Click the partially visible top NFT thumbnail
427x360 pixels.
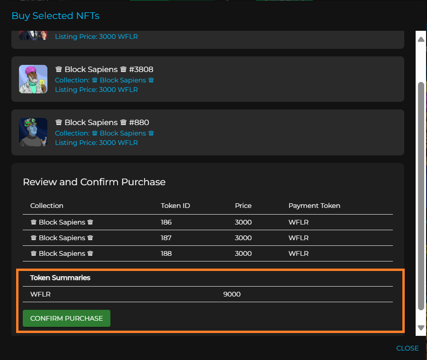click(x=33, y=36)
